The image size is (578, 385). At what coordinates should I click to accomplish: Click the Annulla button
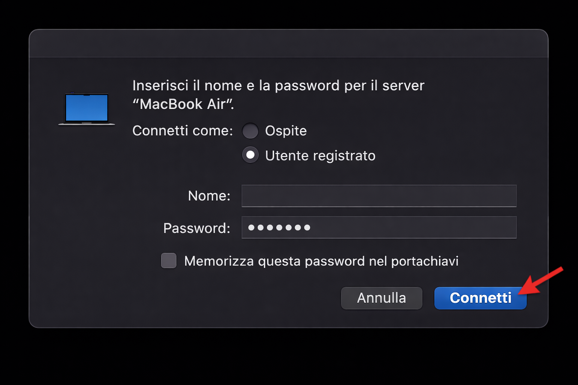point(381,298)
